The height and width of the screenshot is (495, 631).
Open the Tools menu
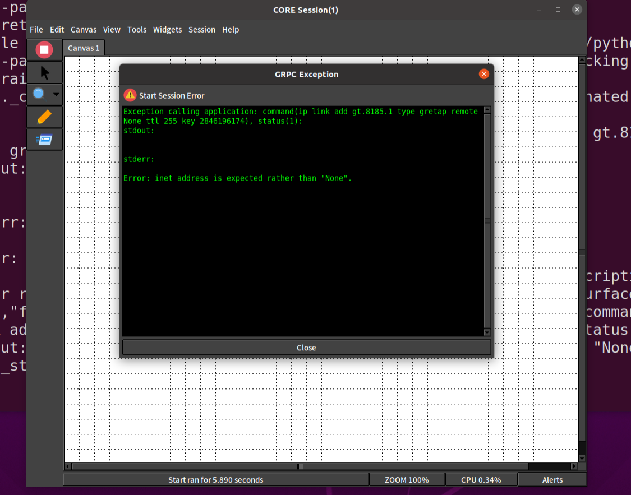pyautogui.click(x=137, y=30)
